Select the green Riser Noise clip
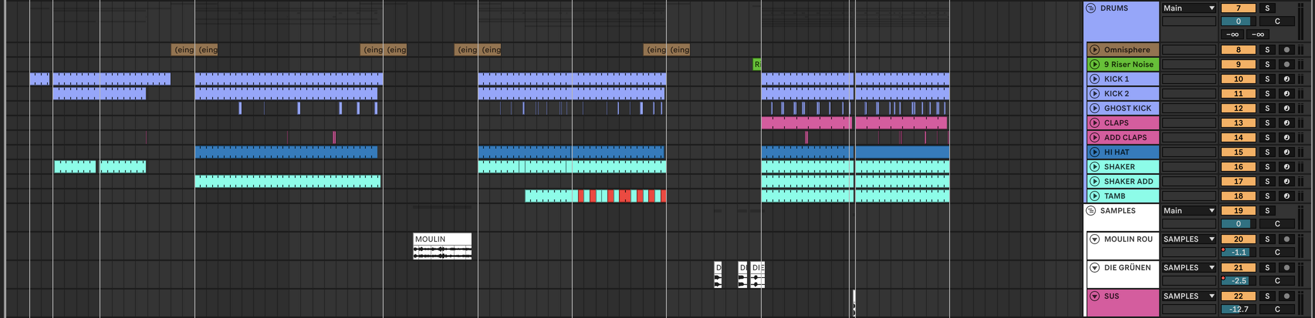This screenshot has width=1315, height=318. pyautogui.click(x=757, y=64)
